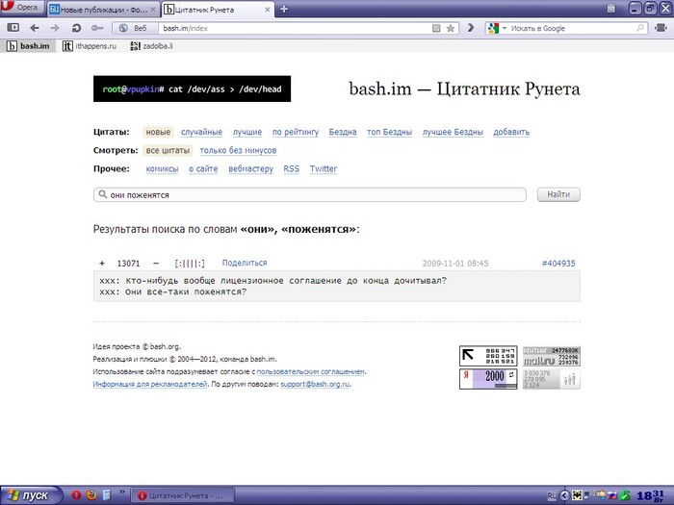
Task: Launch Opera from quick launch
Action: click(76, 495)
